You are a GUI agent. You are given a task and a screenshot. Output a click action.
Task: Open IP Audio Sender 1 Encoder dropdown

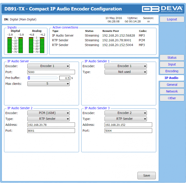pyautogui.click(x=126, y=66)
